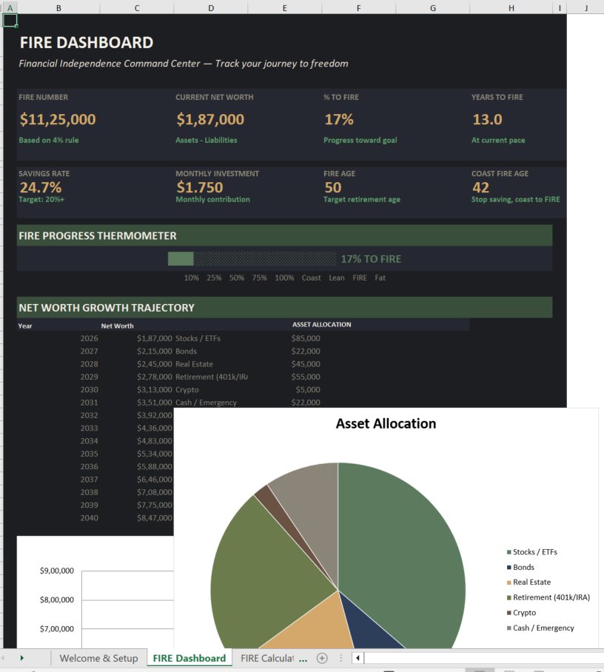Select column F header
Image resolution: width=604 pixels, height=672 pixels.
click(358, 7)
